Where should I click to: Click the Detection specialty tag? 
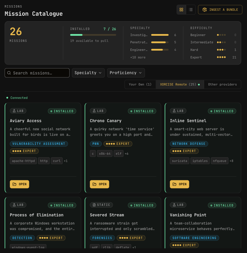pos(22,238)
